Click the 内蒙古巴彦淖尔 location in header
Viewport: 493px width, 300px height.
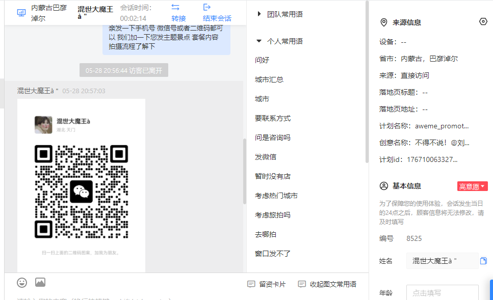click(x=49, y=13)
